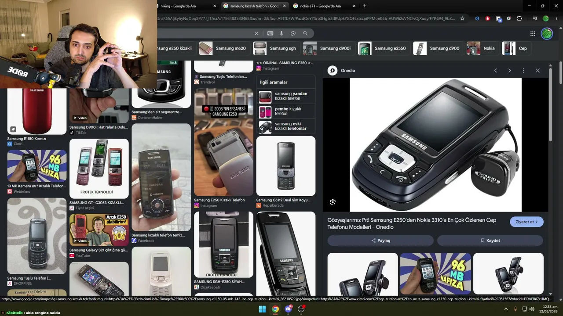Share the image with Paylaş
Viewport: 563px width, 316px height.
point(380,241)
